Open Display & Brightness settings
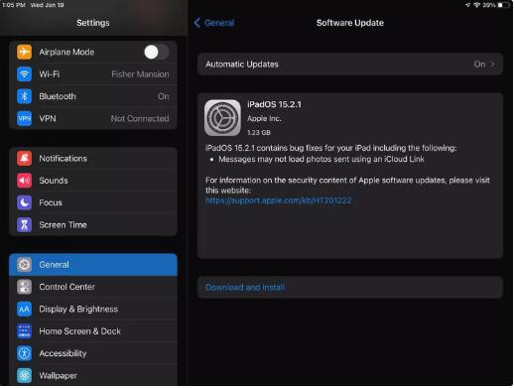 coord(93,310)
